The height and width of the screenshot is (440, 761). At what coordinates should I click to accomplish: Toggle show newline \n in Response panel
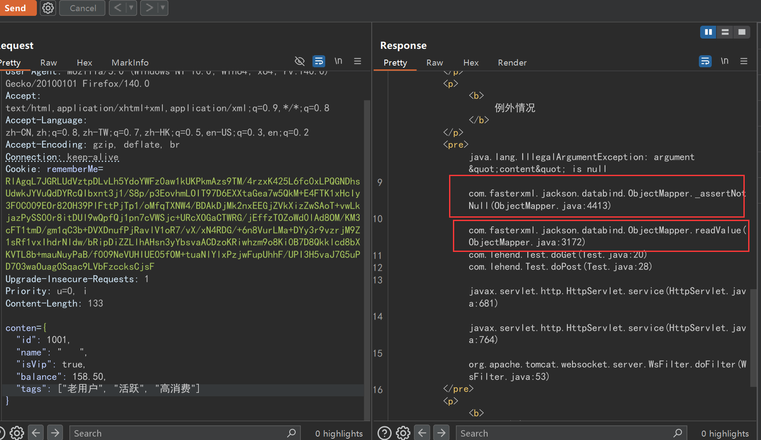coord(725,61)
